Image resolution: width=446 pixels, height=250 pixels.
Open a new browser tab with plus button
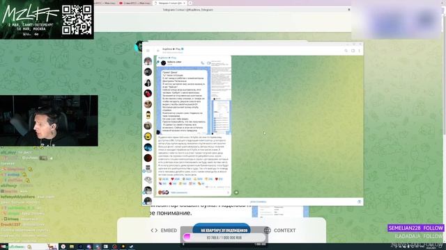point(190,3)
